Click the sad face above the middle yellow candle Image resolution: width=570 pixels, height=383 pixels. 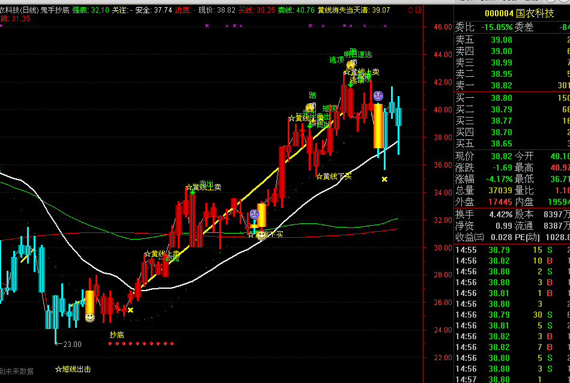pyautogui.click(x=255, y=214)
